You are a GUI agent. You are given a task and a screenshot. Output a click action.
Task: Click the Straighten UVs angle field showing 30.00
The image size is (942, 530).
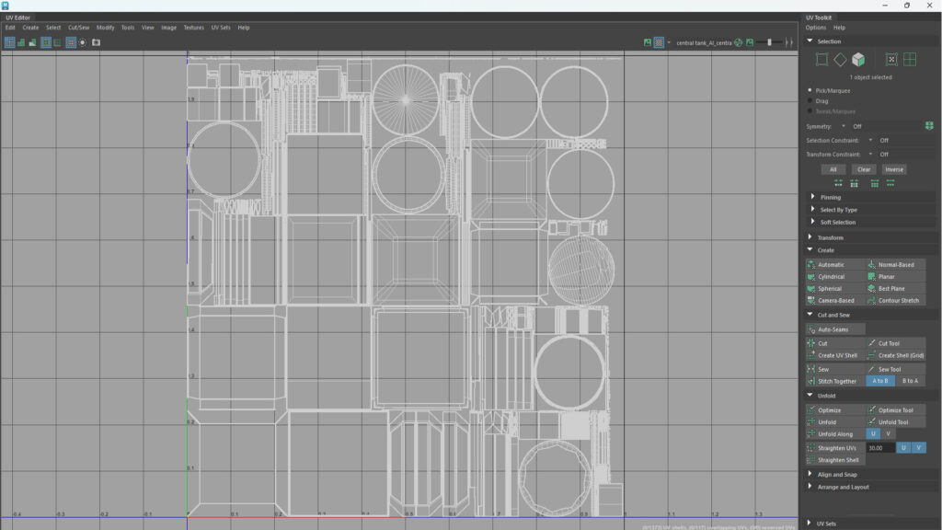pos(880,448)
